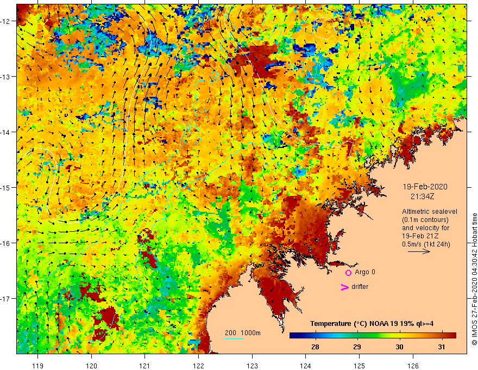Click the -15 latitude axis label
Image resolution: width=478 pixels, height=370 pixels.
(7, 187)
